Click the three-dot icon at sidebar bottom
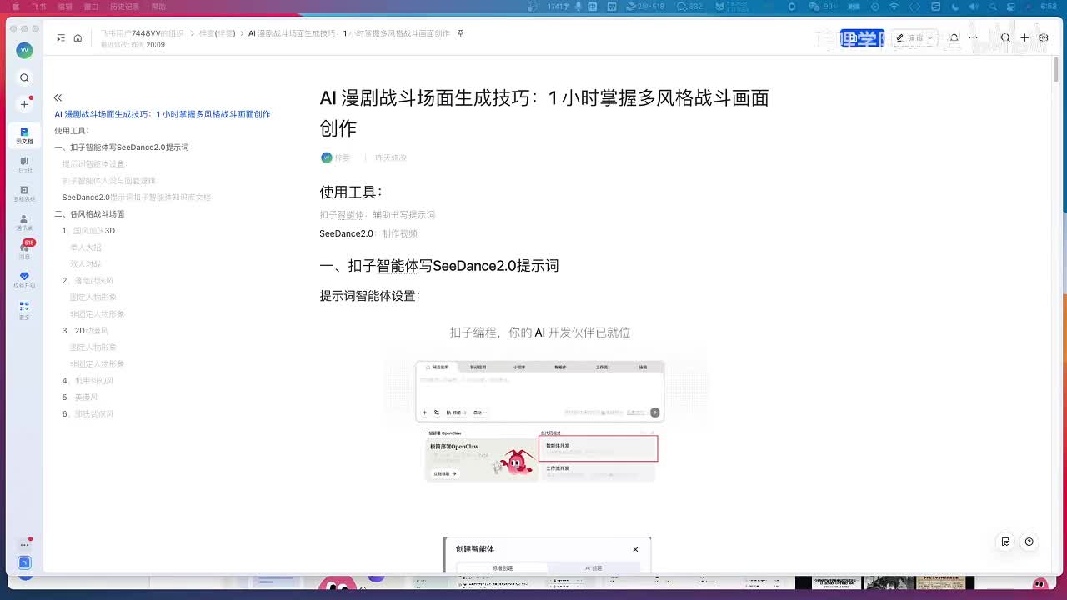The image size is (1067, 600). 24,544
